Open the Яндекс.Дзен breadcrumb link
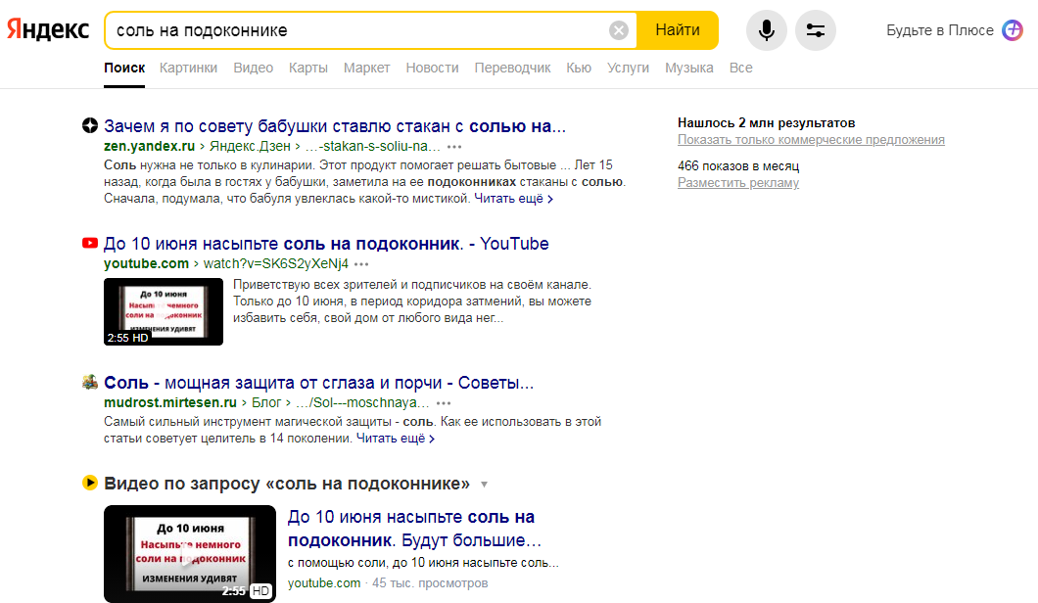The height and width of the screenshot is (603, 1038). coord(251,146)
